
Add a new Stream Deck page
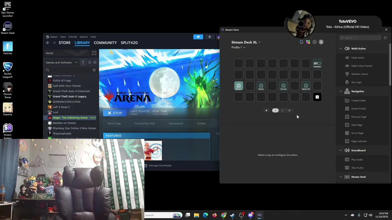[x=289, y=111]
